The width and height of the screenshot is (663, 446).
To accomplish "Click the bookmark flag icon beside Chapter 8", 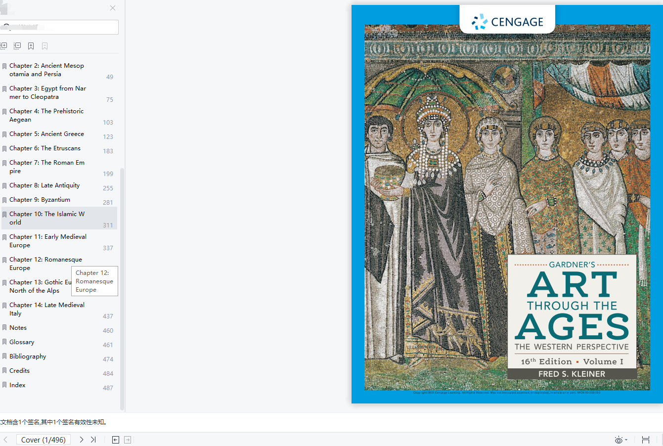I will tap(4, 186).
